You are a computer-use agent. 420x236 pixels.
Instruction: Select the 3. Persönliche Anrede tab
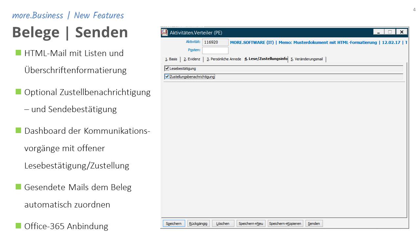tap(224, 59)
